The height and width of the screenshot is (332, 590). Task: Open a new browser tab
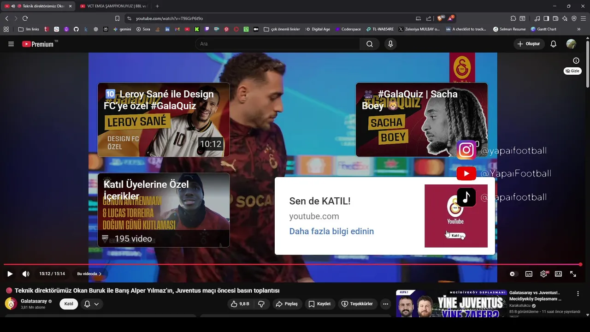click(157, 6)
